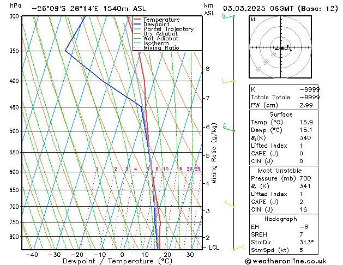Click the Surface Lifted Index row
This screenshot has width=343, height=265.
284,146
